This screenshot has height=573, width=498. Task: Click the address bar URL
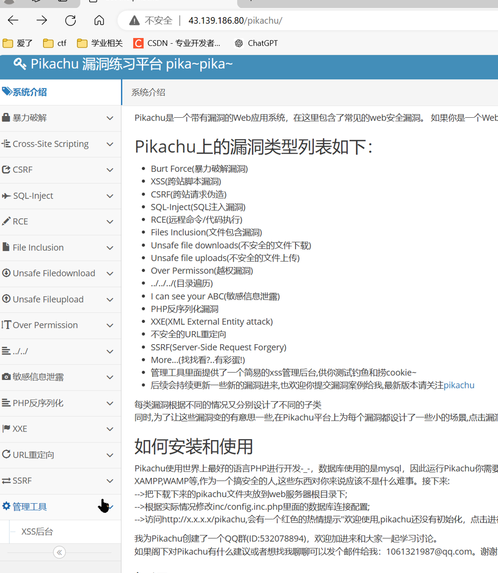tap(235, 20)
